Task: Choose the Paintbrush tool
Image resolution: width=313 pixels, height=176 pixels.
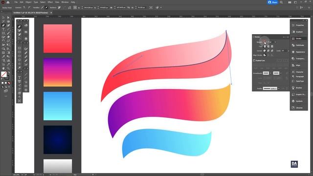Action: point(8,33)
